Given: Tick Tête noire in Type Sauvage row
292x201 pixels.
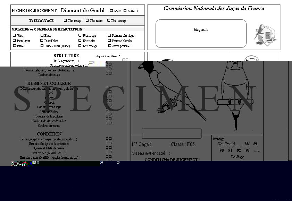Looking at the screenshot, I should click(87, 21).
